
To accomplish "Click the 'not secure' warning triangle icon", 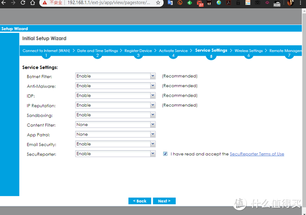I will (x=44, y=3).
